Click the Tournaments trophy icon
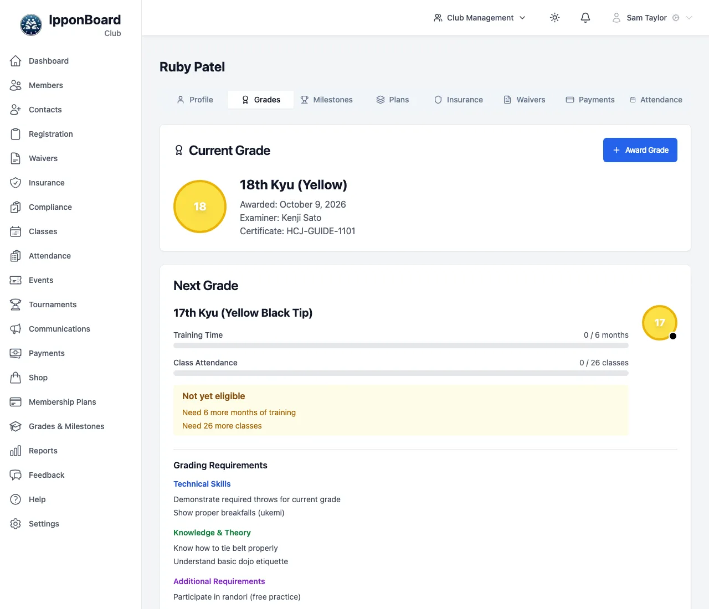The width and height of the screenshot is (709, 609). [16, 304]
